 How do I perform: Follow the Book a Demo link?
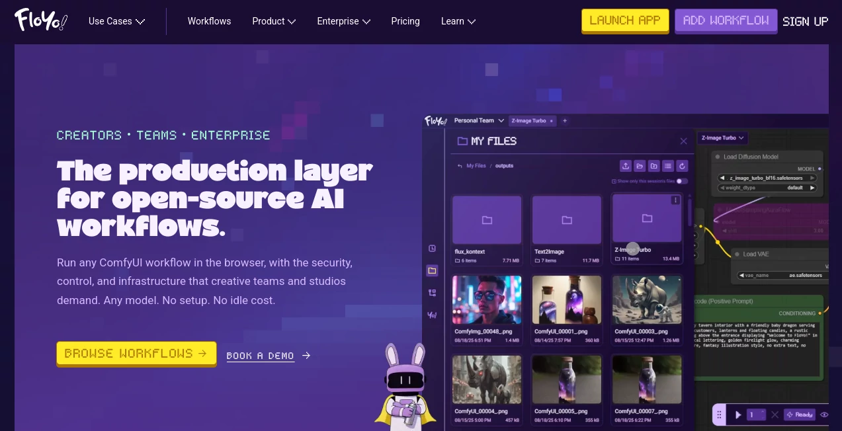pyautogui.click(x=268, y=356)
